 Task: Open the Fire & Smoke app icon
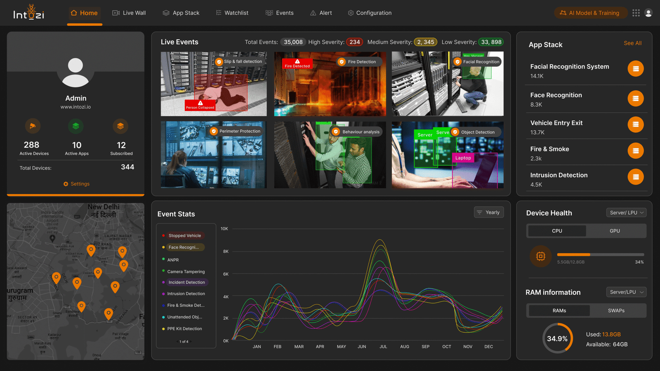coord(636,151)
